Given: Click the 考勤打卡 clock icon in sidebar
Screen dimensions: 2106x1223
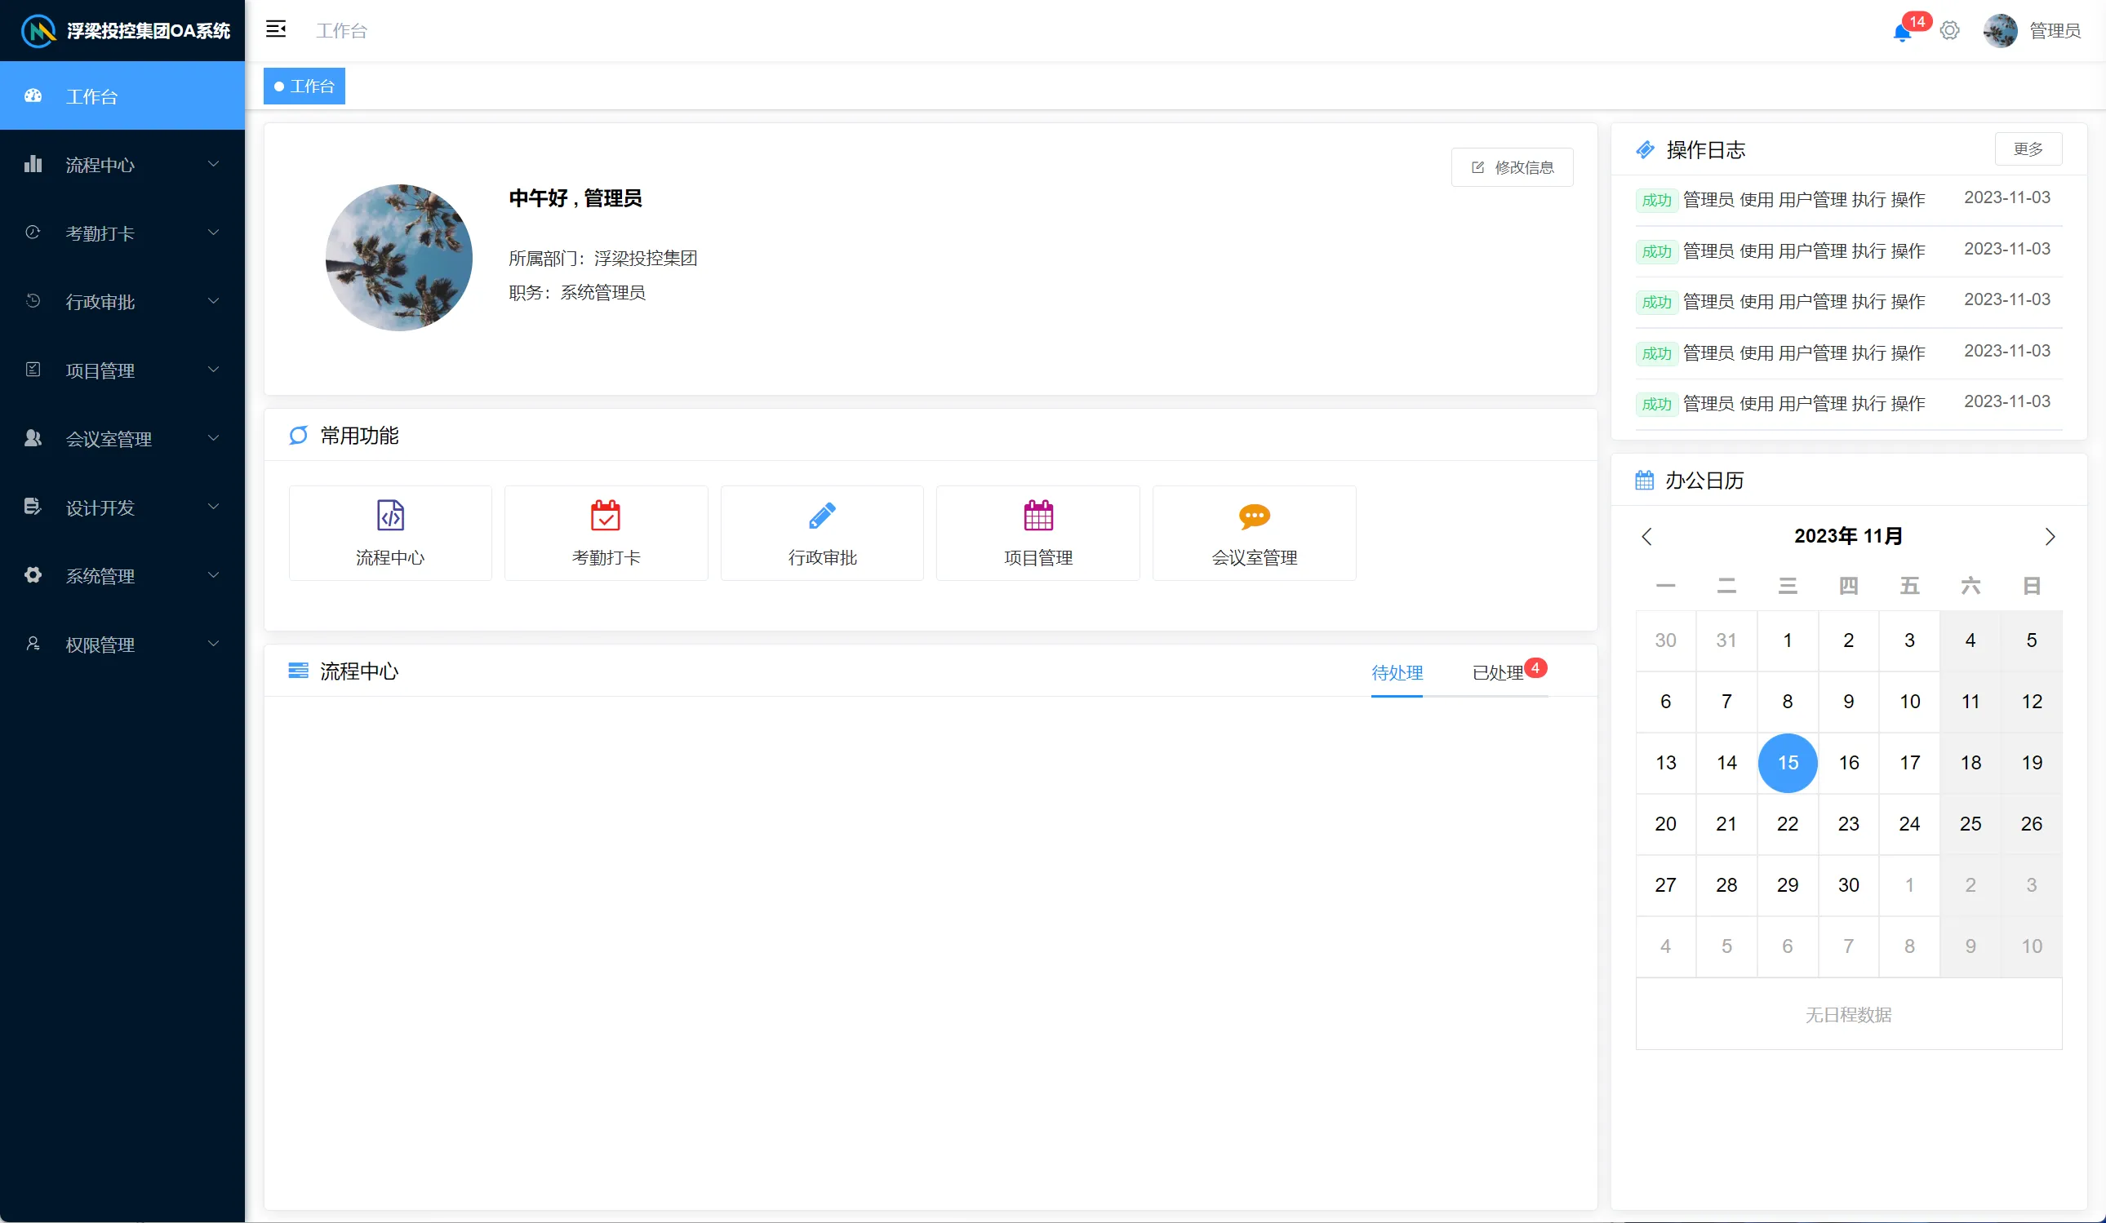Looking at the screenshot, I should tap(33, 233).
